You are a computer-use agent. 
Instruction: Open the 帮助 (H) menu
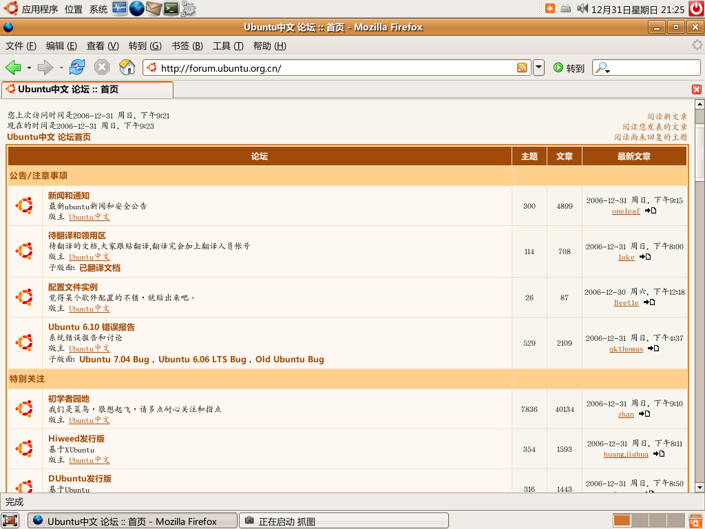(269, 46)
